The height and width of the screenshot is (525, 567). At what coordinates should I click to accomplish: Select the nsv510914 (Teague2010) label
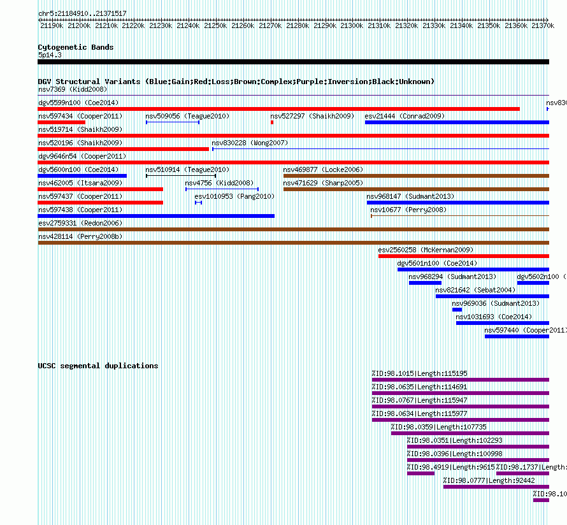(x=187, y=169)
